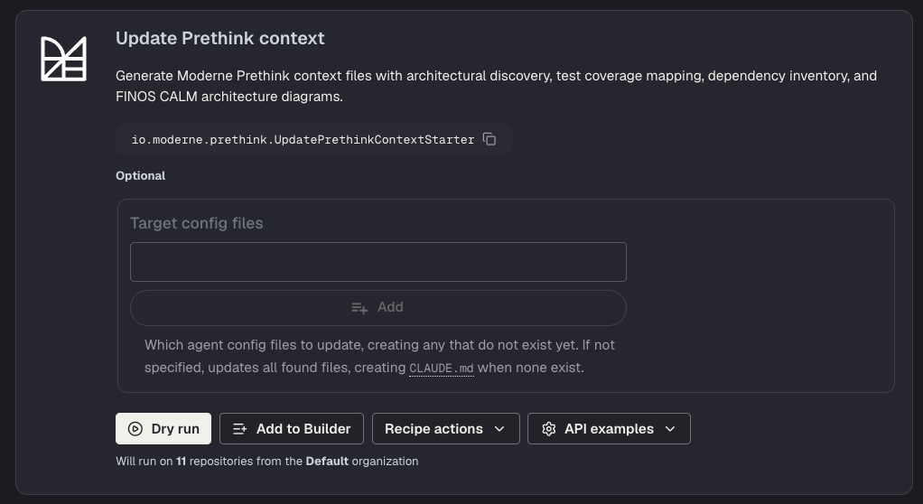
Task: Click Add to Builder button
Action: [292, 429]
